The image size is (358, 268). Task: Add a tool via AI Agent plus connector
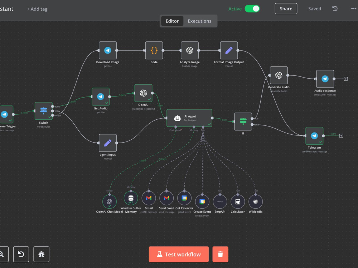[x=203, y=139]
